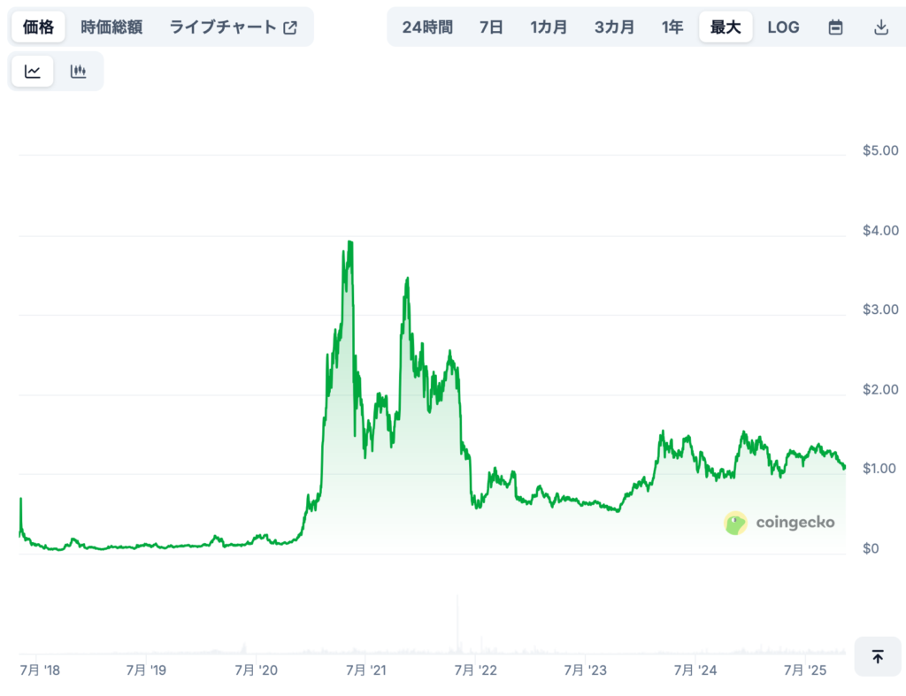Viewport: 906px width, 696px height.
Task: Click the scroll-to-top arrow icon
Action: pos(877,657)
